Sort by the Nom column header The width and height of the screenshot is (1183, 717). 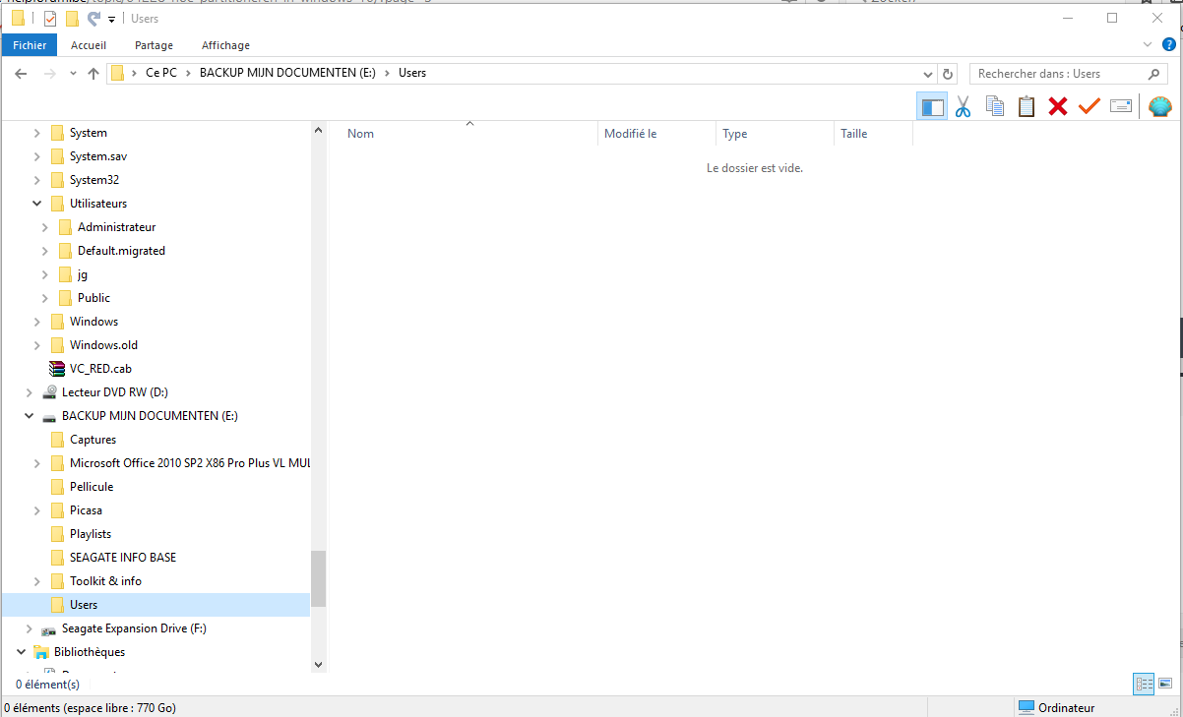(x=469, y=134)
